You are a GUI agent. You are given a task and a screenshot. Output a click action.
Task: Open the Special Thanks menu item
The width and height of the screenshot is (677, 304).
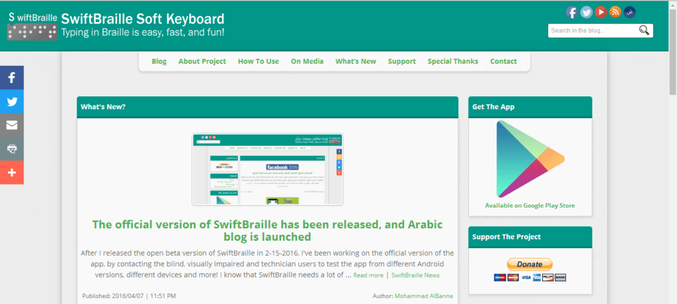(x=453, y=61)
